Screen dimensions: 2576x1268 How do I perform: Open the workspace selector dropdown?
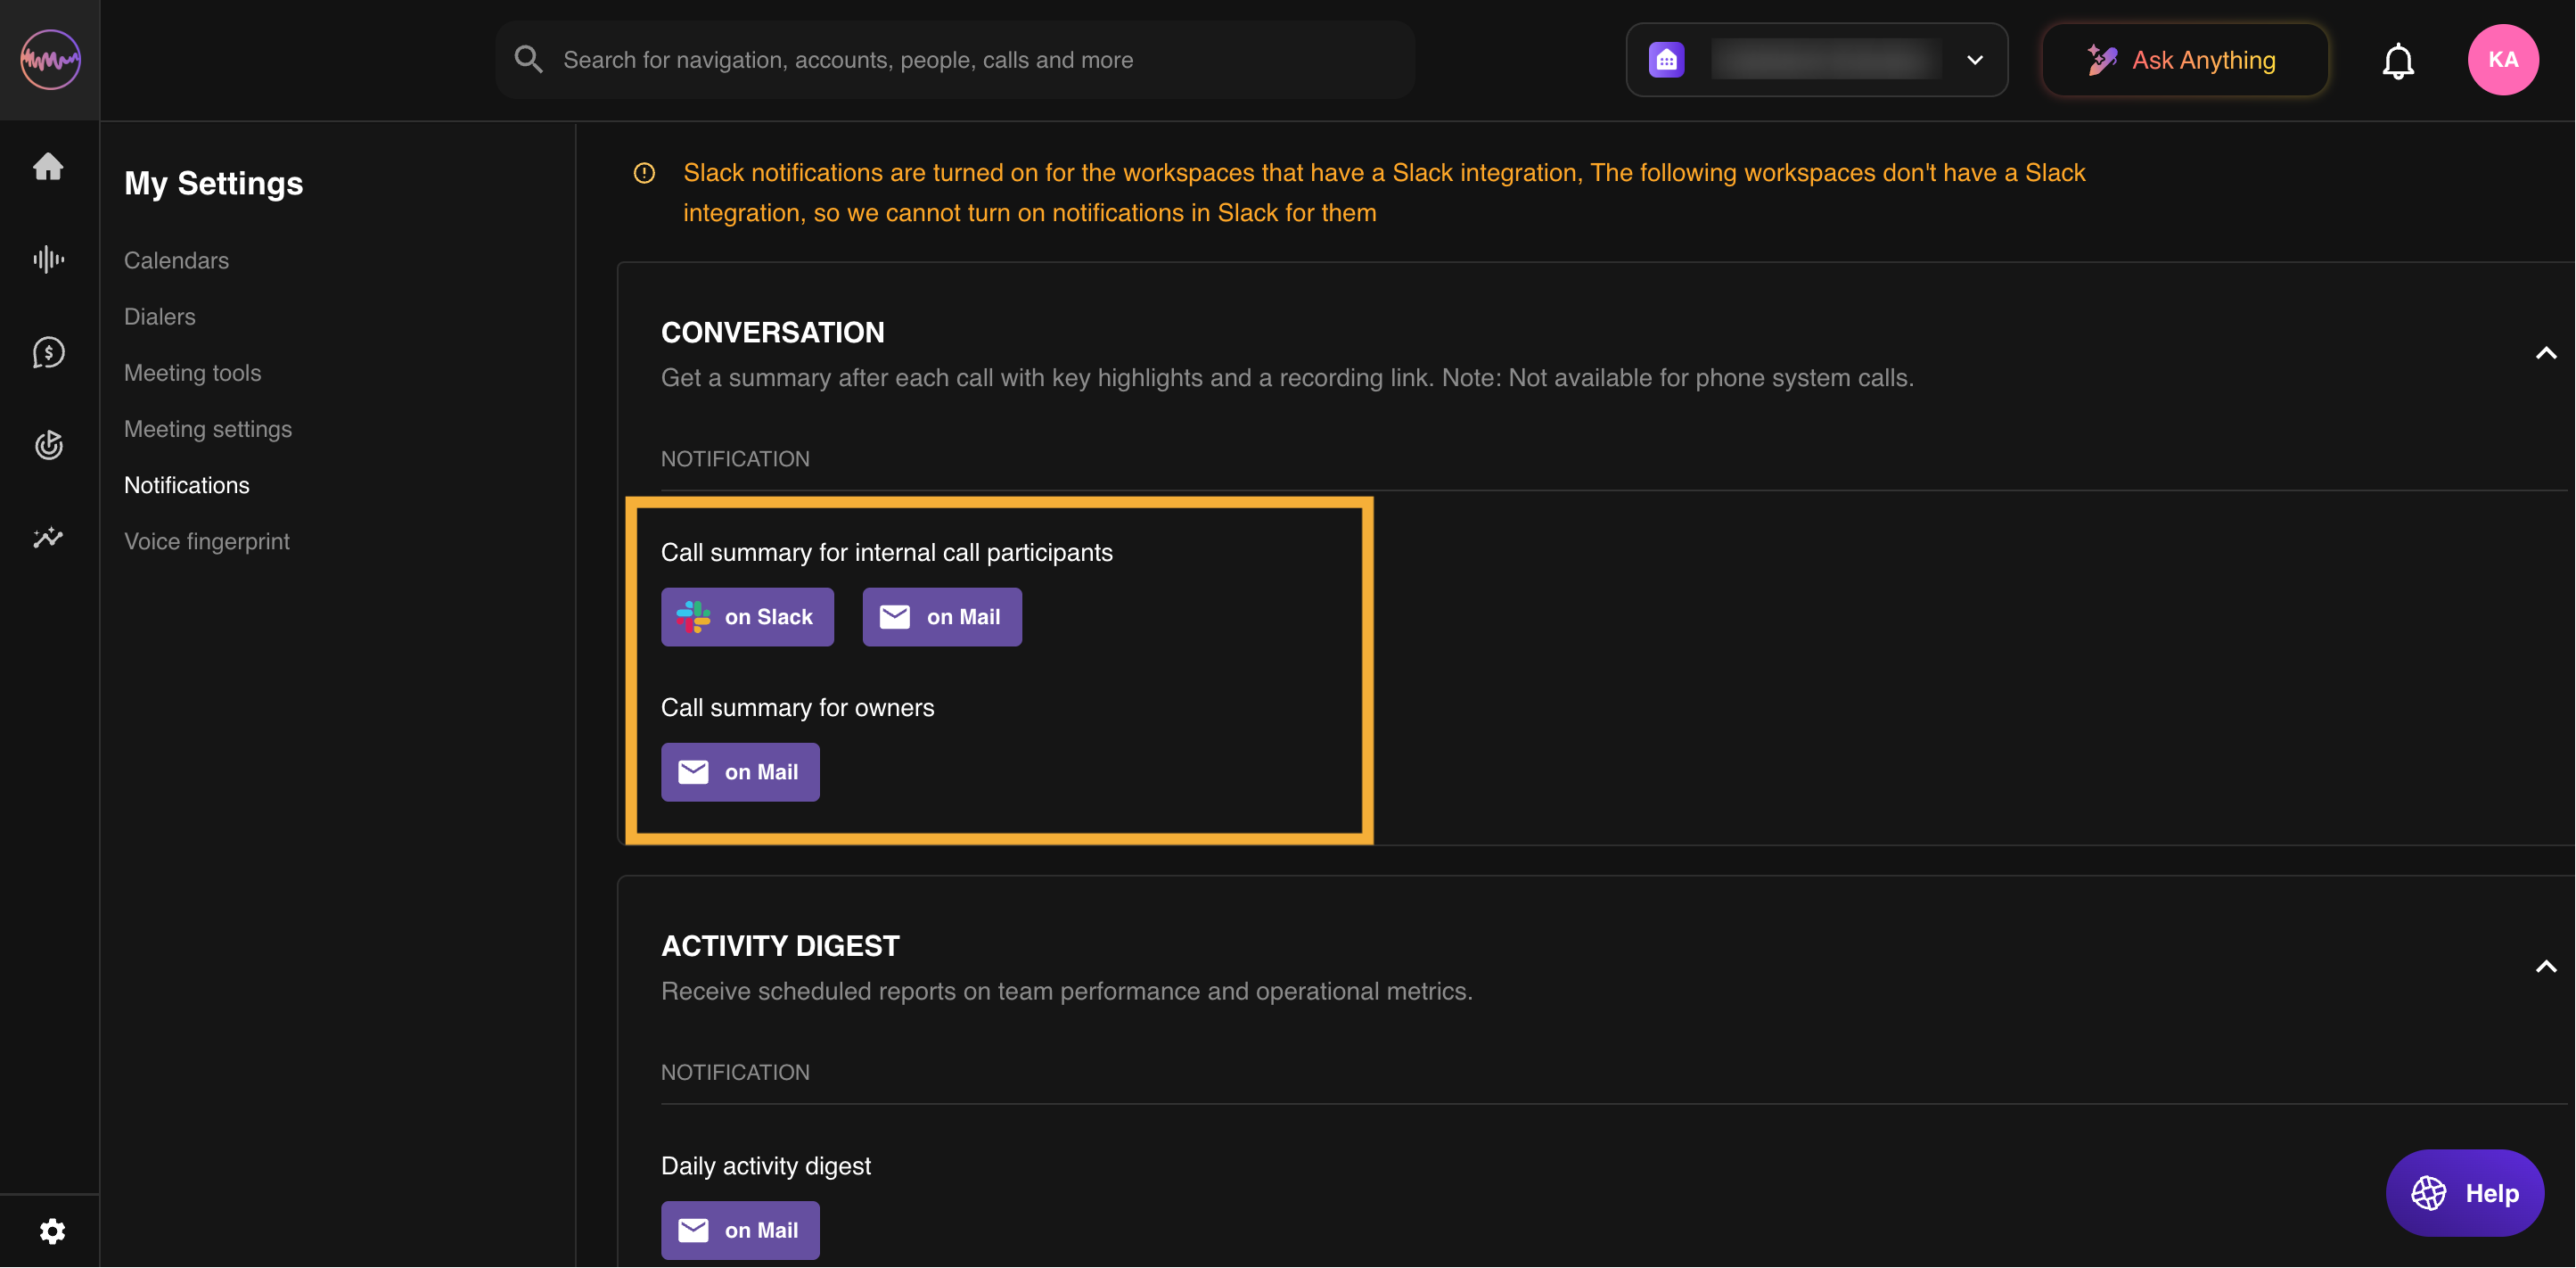[1816, 60]
